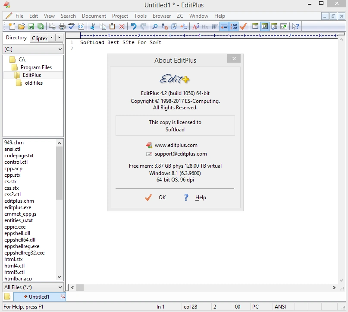Click the Copy toolbar icon
The width and height of the screenshot is (348, 312).
[x=103, y=26]
